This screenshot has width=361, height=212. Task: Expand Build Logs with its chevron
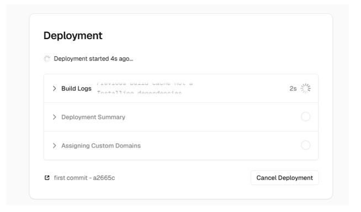[54, 89]
